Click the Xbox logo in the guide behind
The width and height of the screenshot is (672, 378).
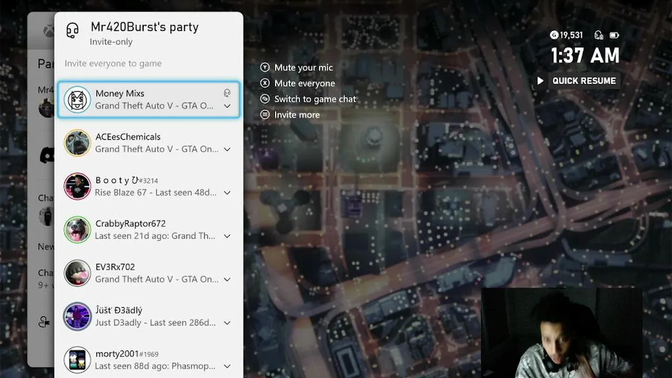point(48,30)
